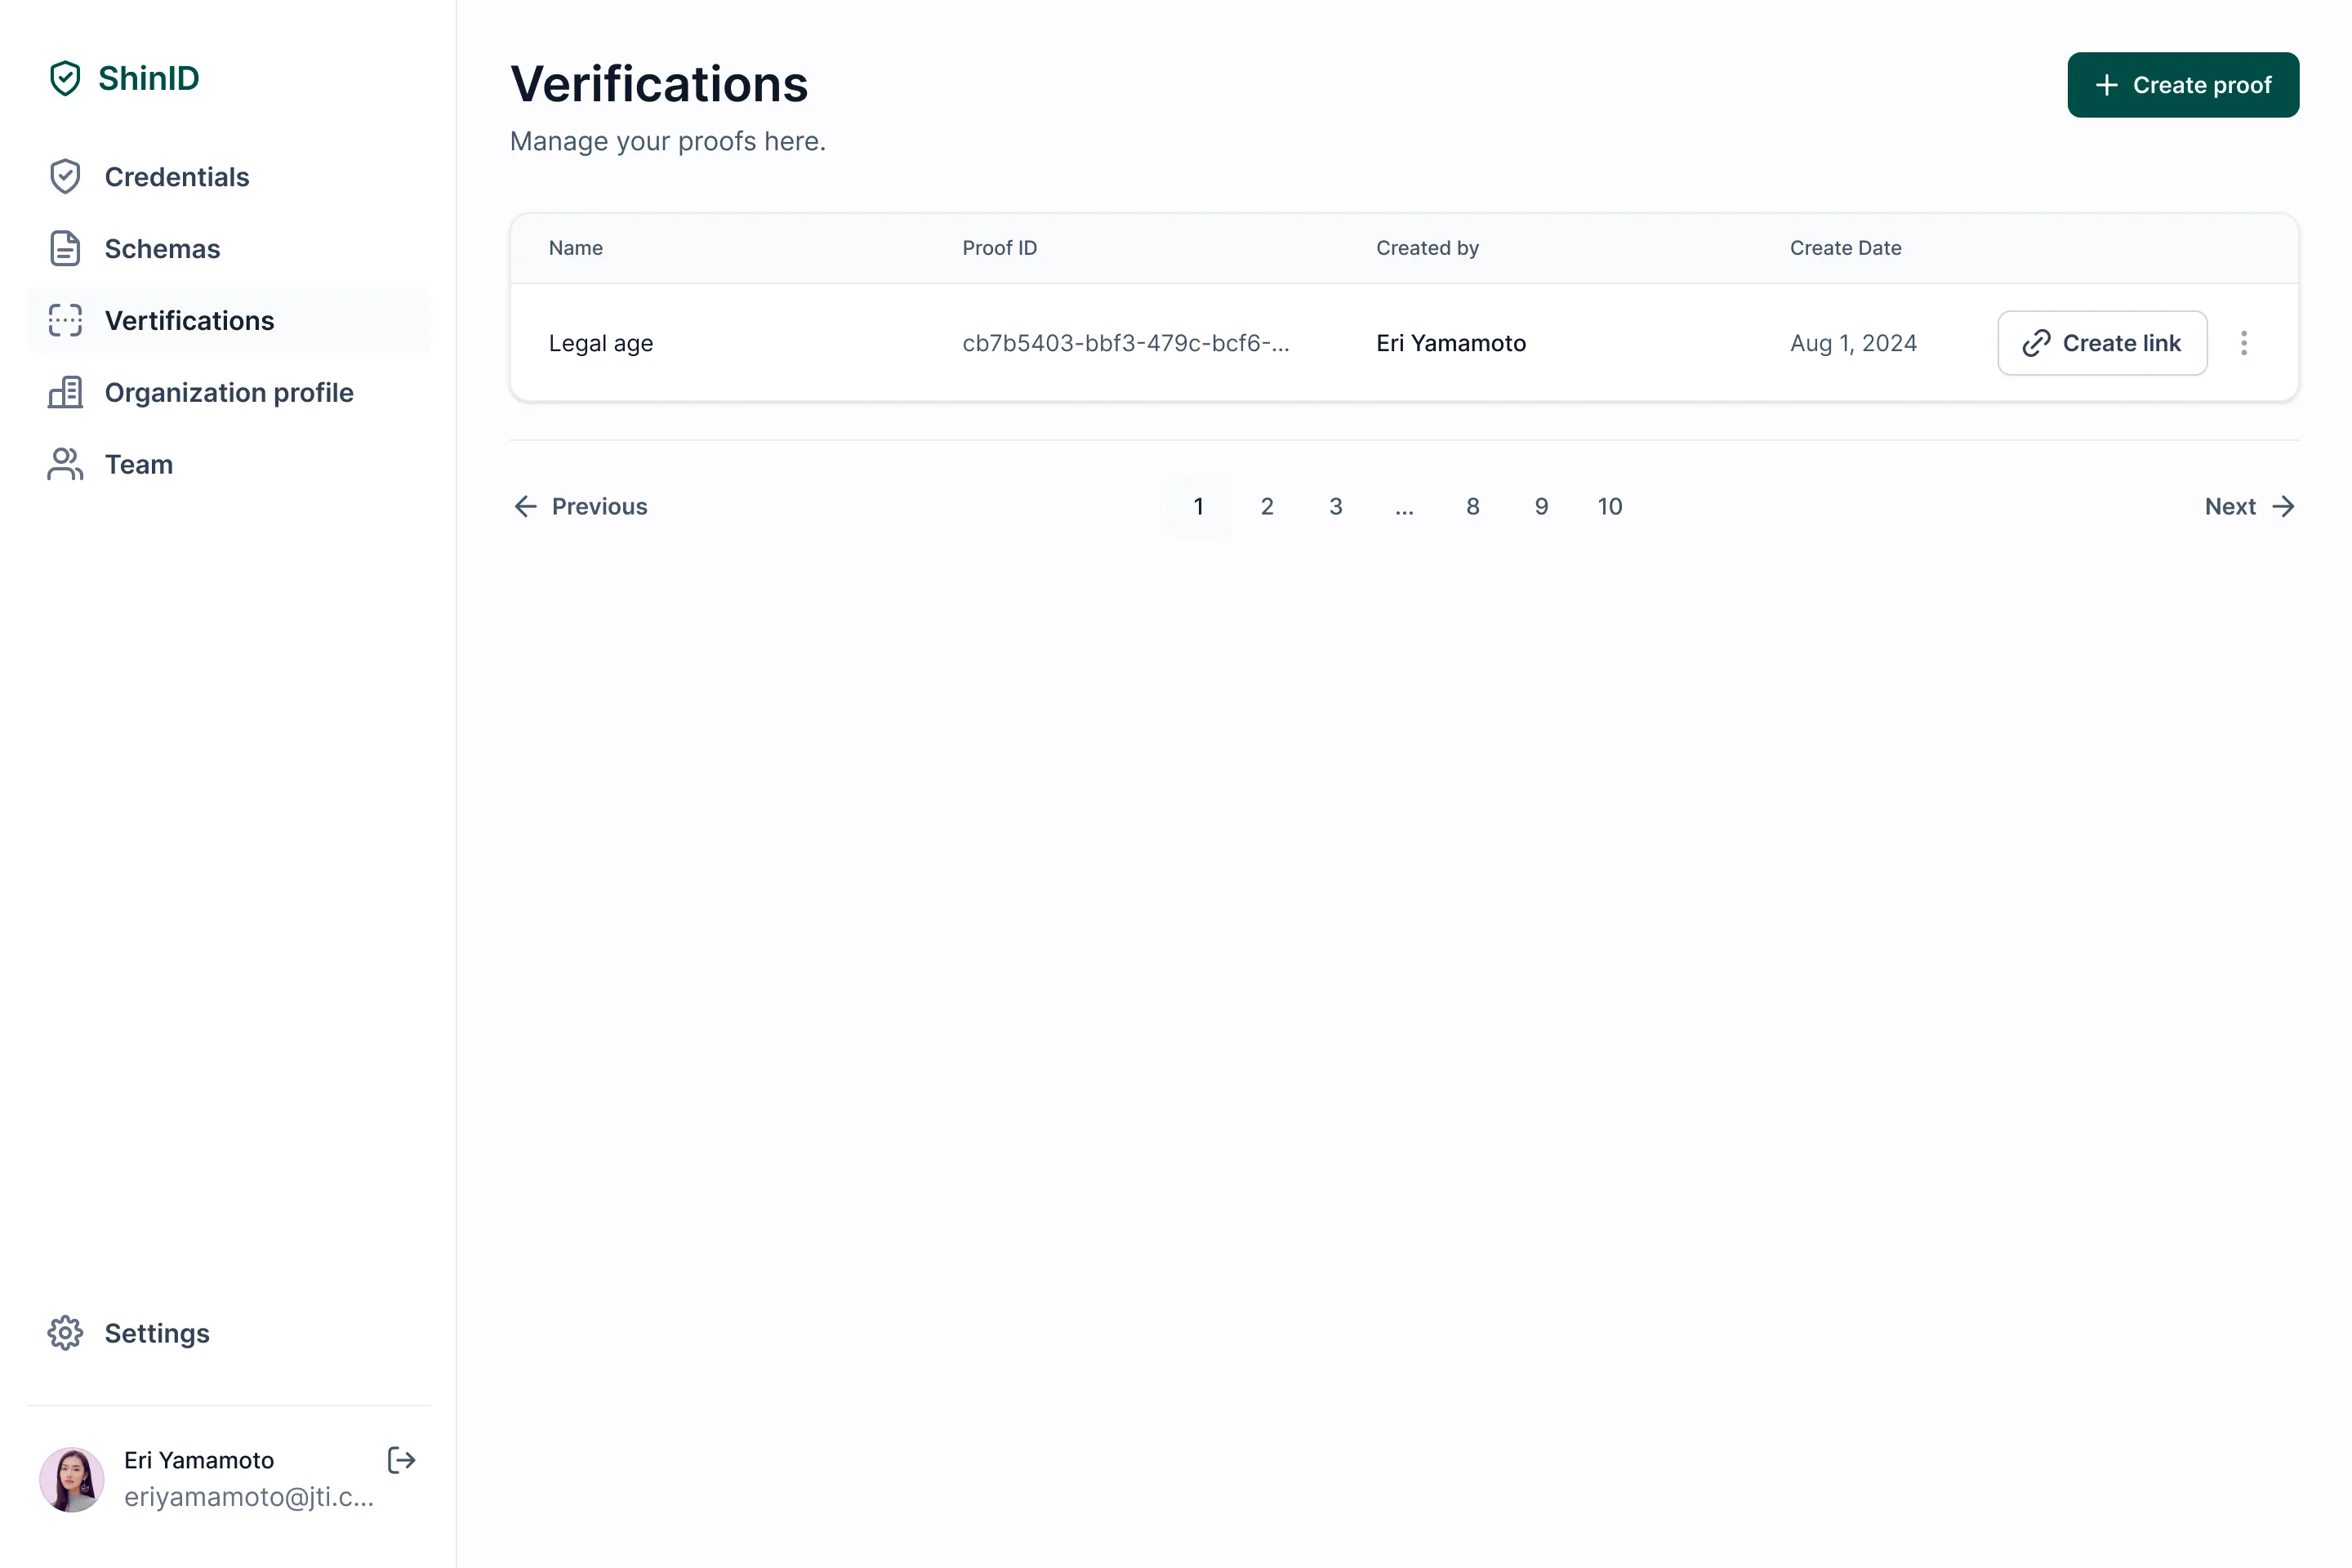Click the logout icon next to Eri Yamamoto

[400, 1460]
